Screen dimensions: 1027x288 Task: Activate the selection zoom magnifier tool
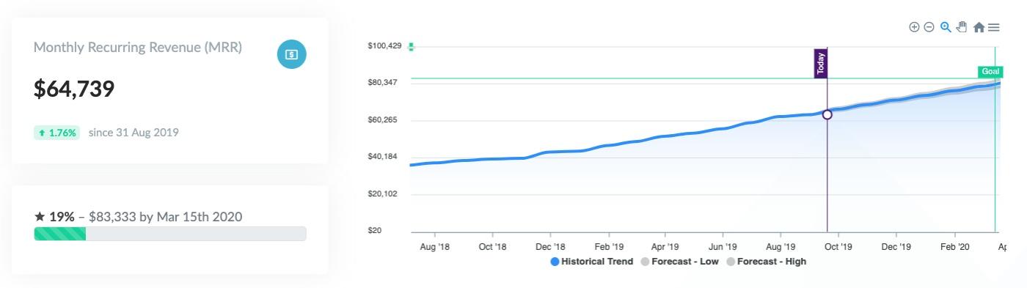click(x=946, y=27)
